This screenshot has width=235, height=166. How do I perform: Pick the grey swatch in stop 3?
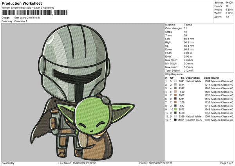(x=175, y=88)
